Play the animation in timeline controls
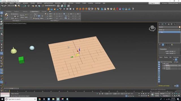181x101 pixels. 144,94
